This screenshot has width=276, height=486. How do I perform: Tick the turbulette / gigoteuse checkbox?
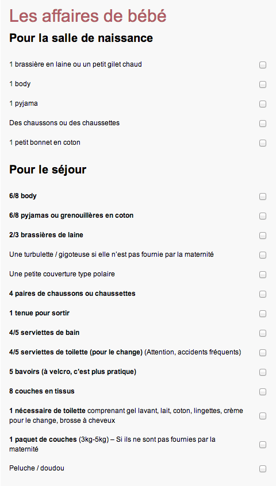pyautogui.click(x=263, y=255)
